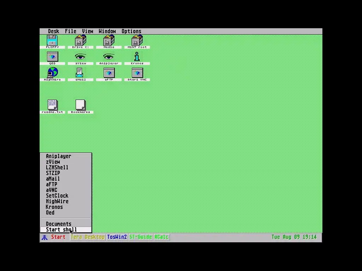Screen dimensions: 362x271
Task: Launch LZHShell from the Start menu
Action: (66, 167)
